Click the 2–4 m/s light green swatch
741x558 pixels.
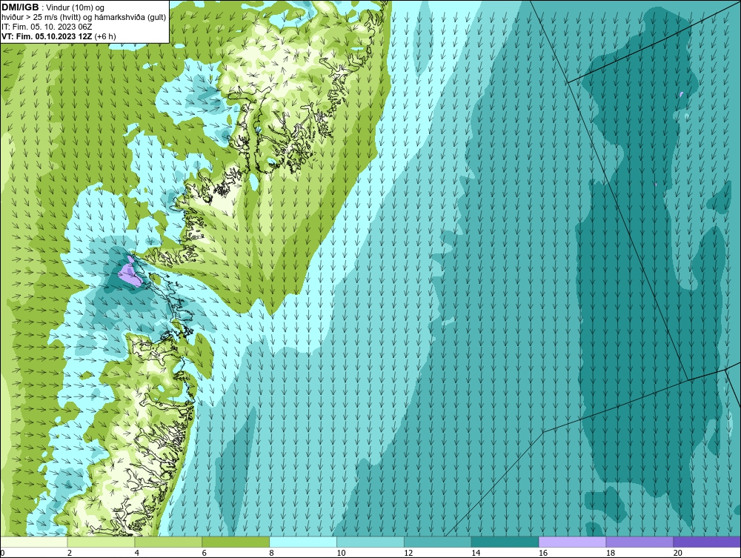point(101,542)
